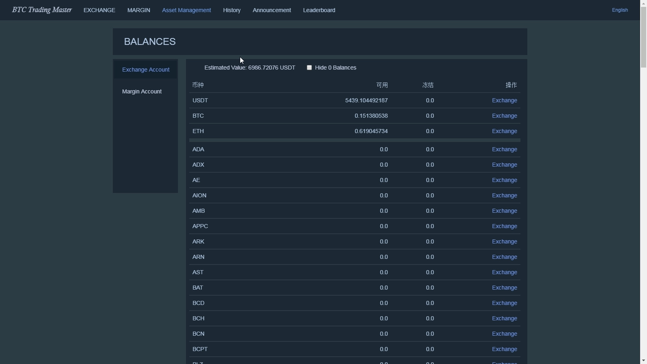Go to Asset Management page
The height and width of the screenshot is (364, 647).
coord(186,10)
